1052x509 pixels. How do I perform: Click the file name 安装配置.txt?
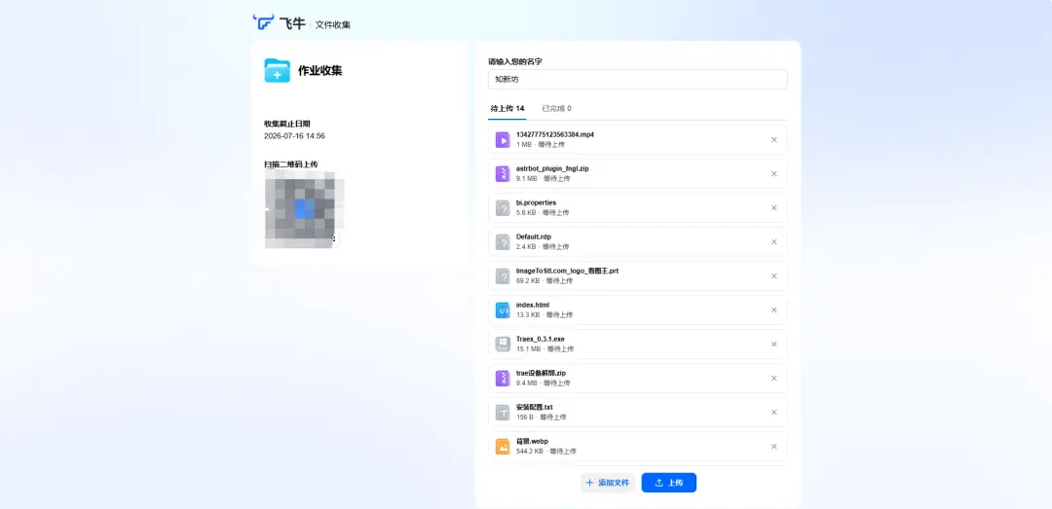[x=534, y=407]
